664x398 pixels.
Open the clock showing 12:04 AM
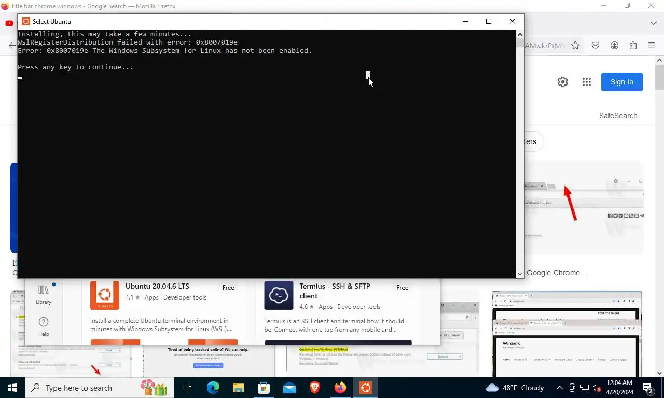619,388
